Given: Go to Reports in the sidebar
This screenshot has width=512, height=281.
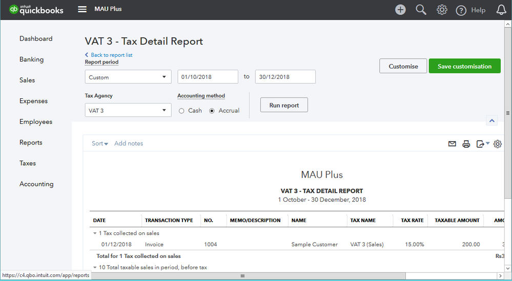Looking at the screenshot, I should (x=31, y=142).
